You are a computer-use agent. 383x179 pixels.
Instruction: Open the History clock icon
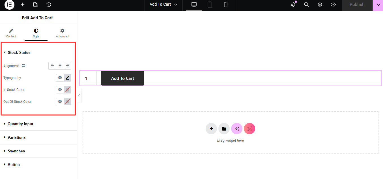point(49,5)
